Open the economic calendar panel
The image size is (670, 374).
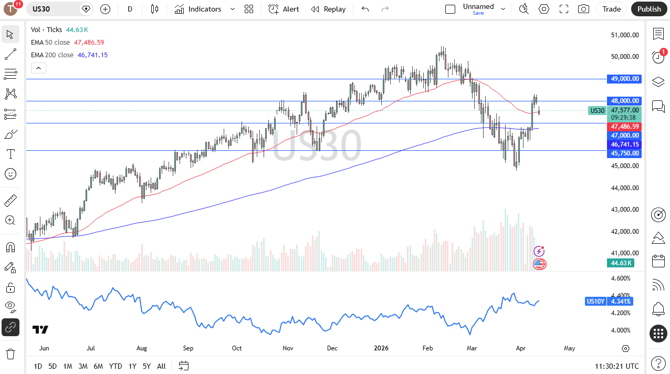click(658, 261)
